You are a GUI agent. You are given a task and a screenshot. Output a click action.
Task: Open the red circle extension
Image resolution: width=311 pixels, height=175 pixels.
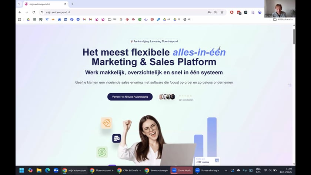tap(232, 12)
